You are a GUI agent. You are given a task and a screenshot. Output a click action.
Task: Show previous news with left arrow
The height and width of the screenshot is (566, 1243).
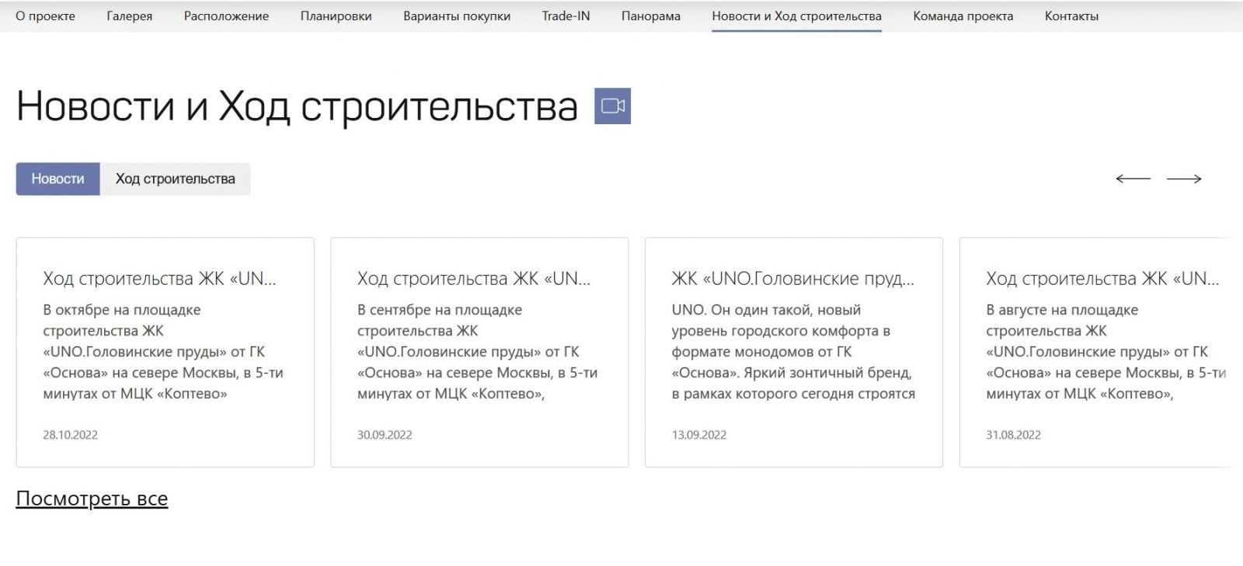tap(1133, 179)
